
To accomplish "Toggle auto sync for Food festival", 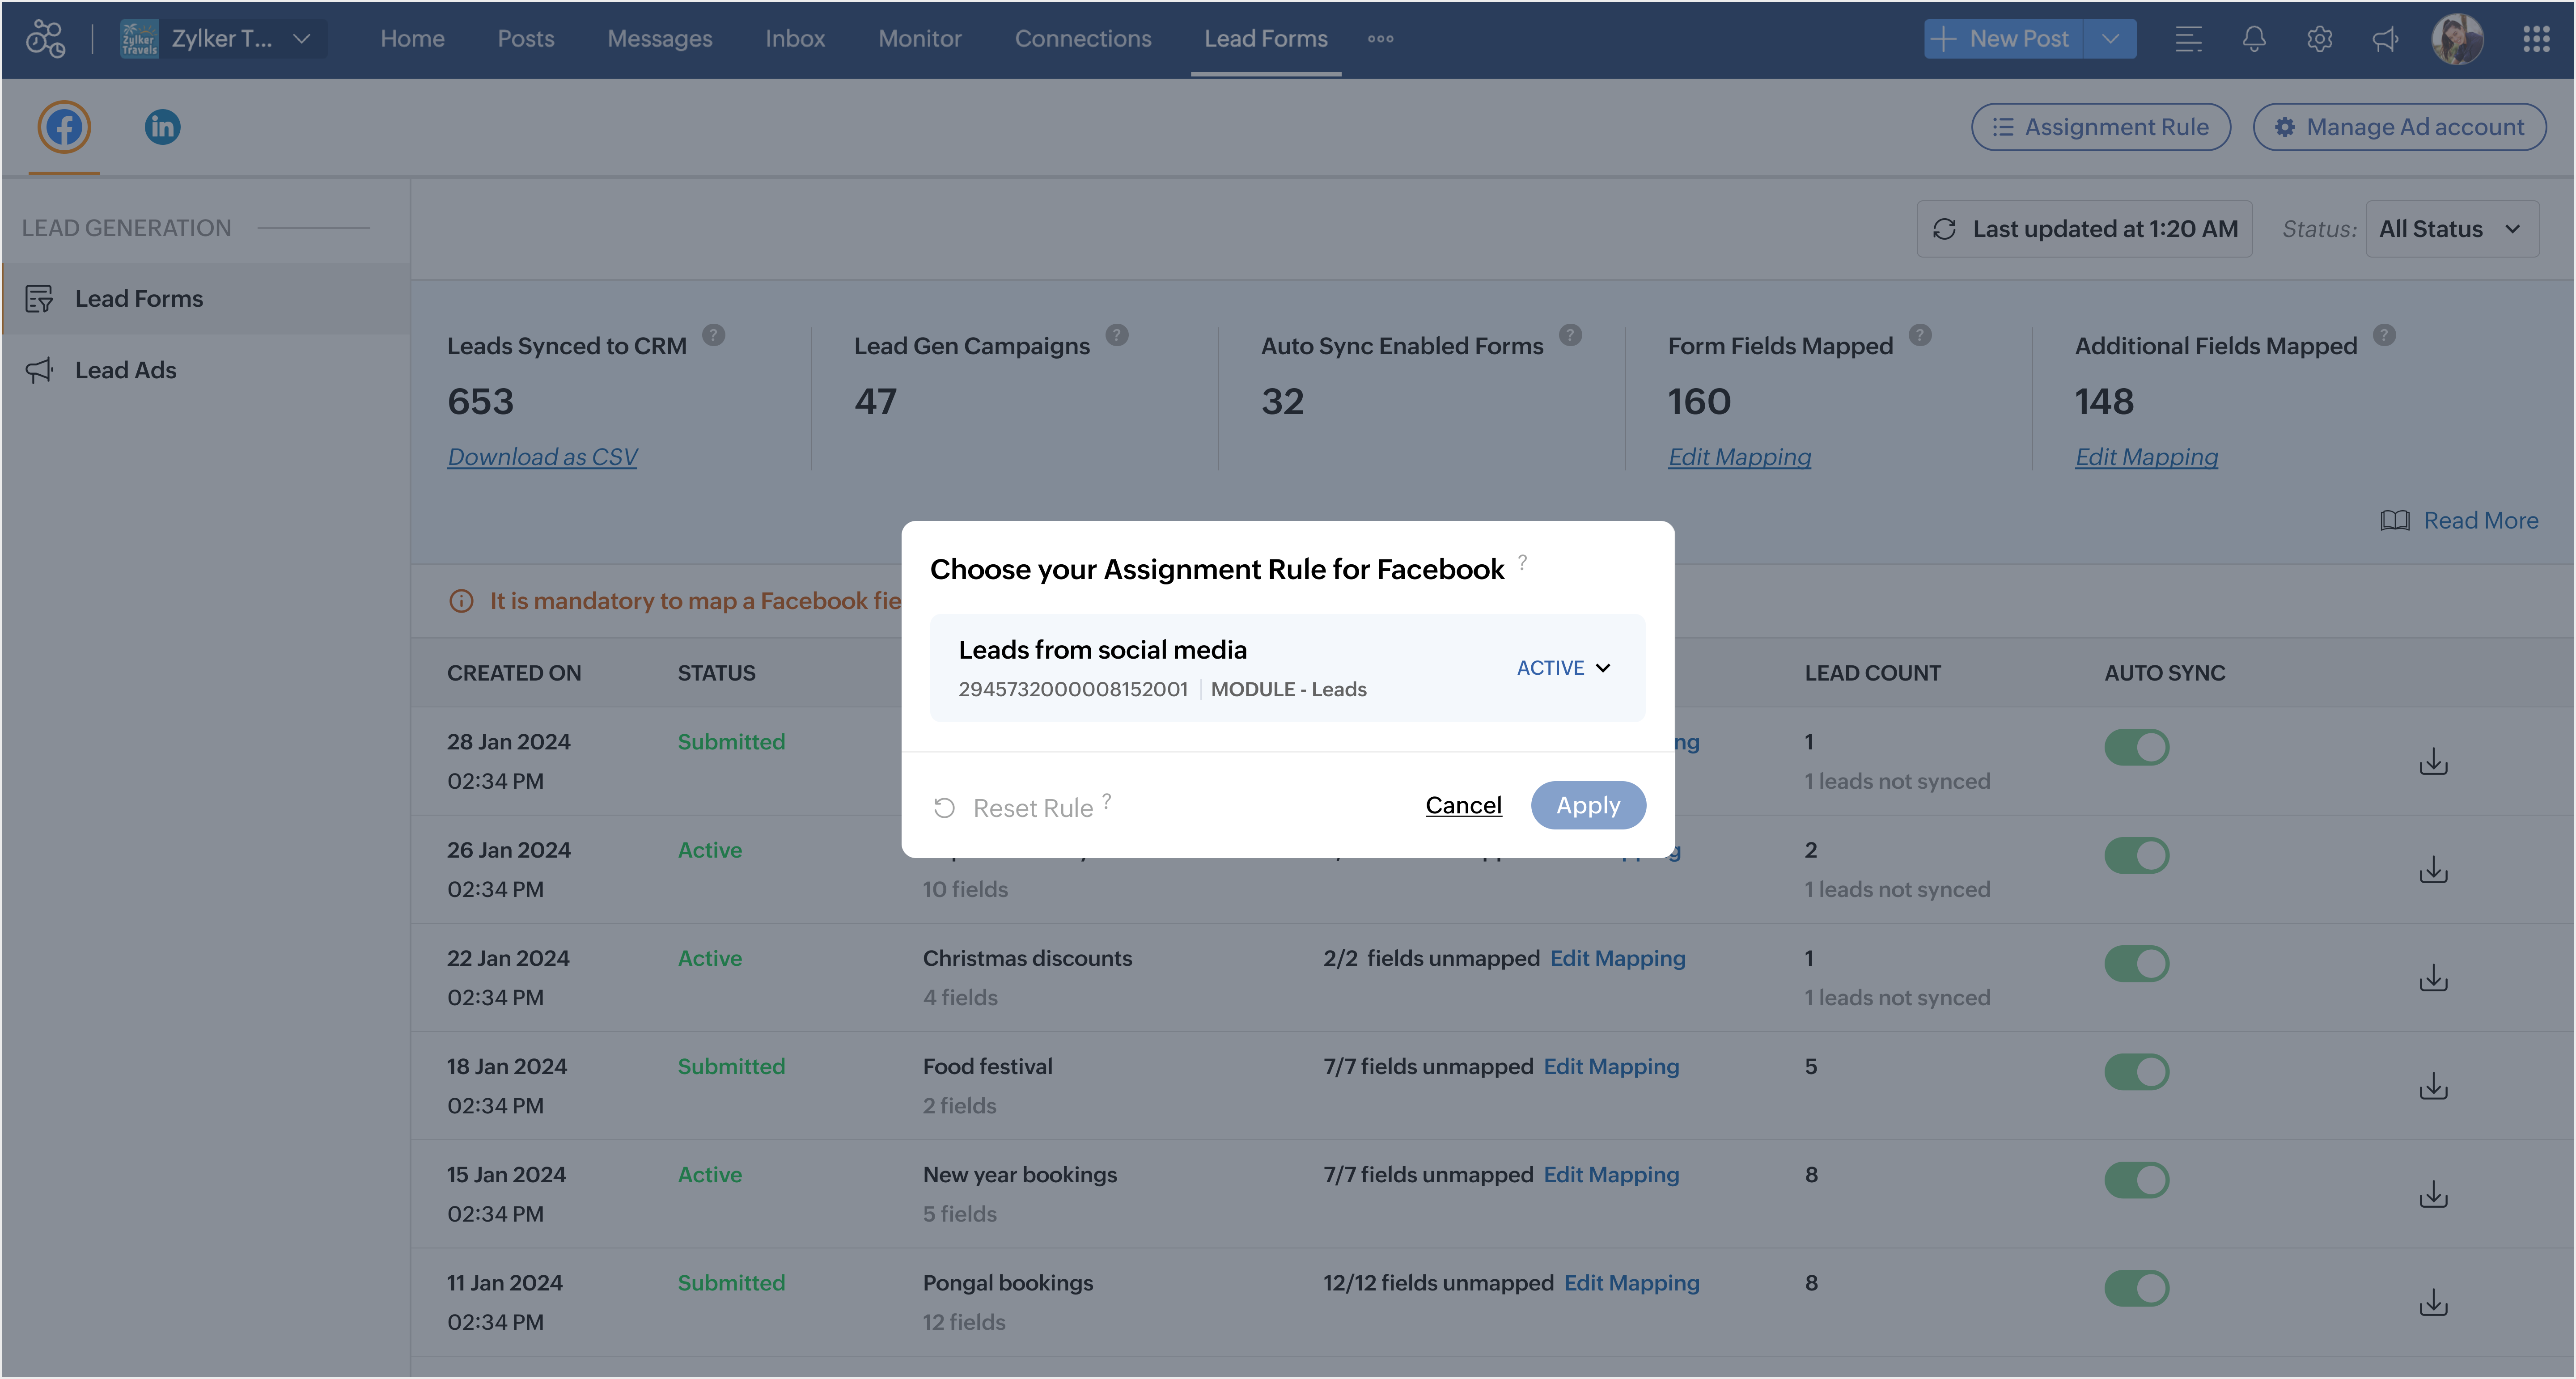I will 2136,1072.
